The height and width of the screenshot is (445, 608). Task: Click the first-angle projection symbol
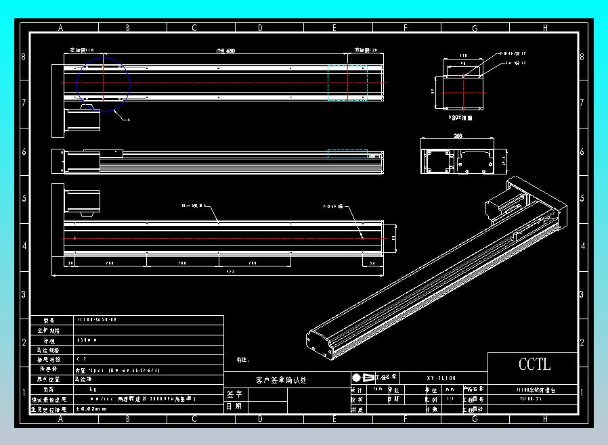click(x=363, y=377)
